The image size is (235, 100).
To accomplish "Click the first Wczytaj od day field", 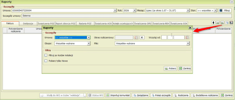I will tap(164, 37).
